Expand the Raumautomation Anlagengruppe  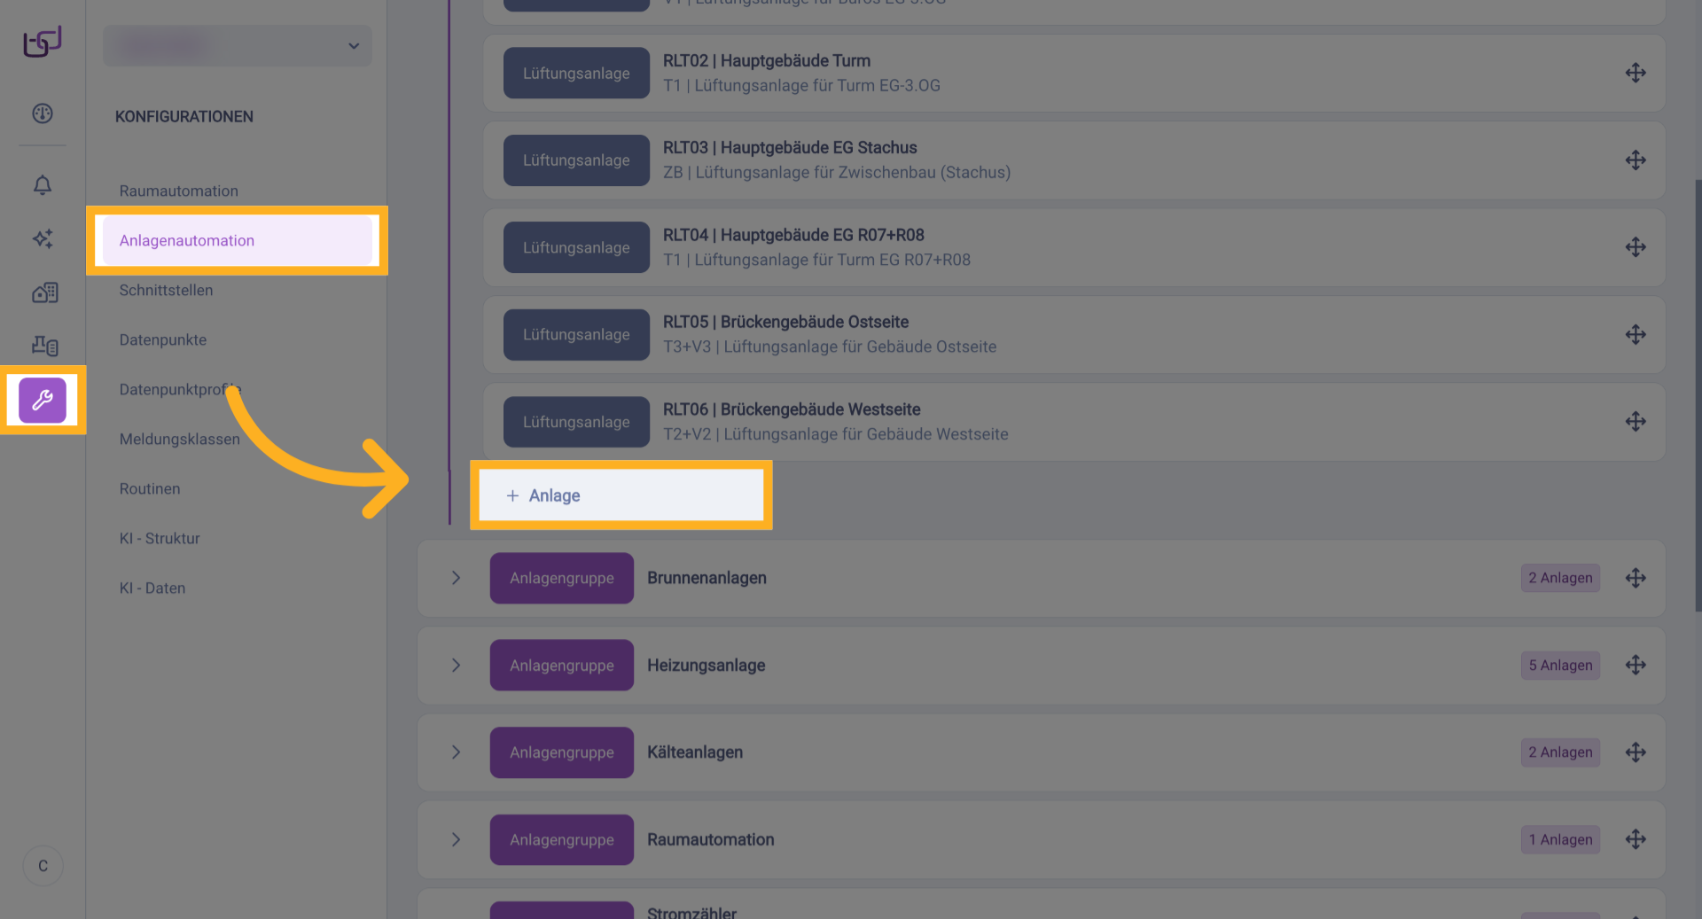[456, 839]
